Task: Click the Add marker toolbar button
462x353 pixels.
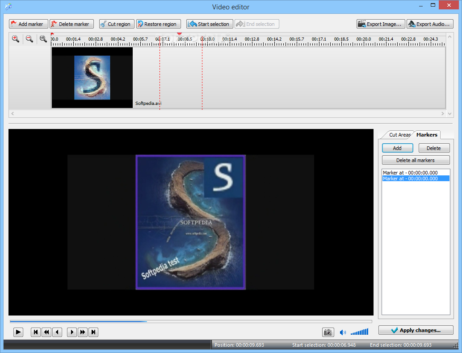Action: tap(29, 24)
